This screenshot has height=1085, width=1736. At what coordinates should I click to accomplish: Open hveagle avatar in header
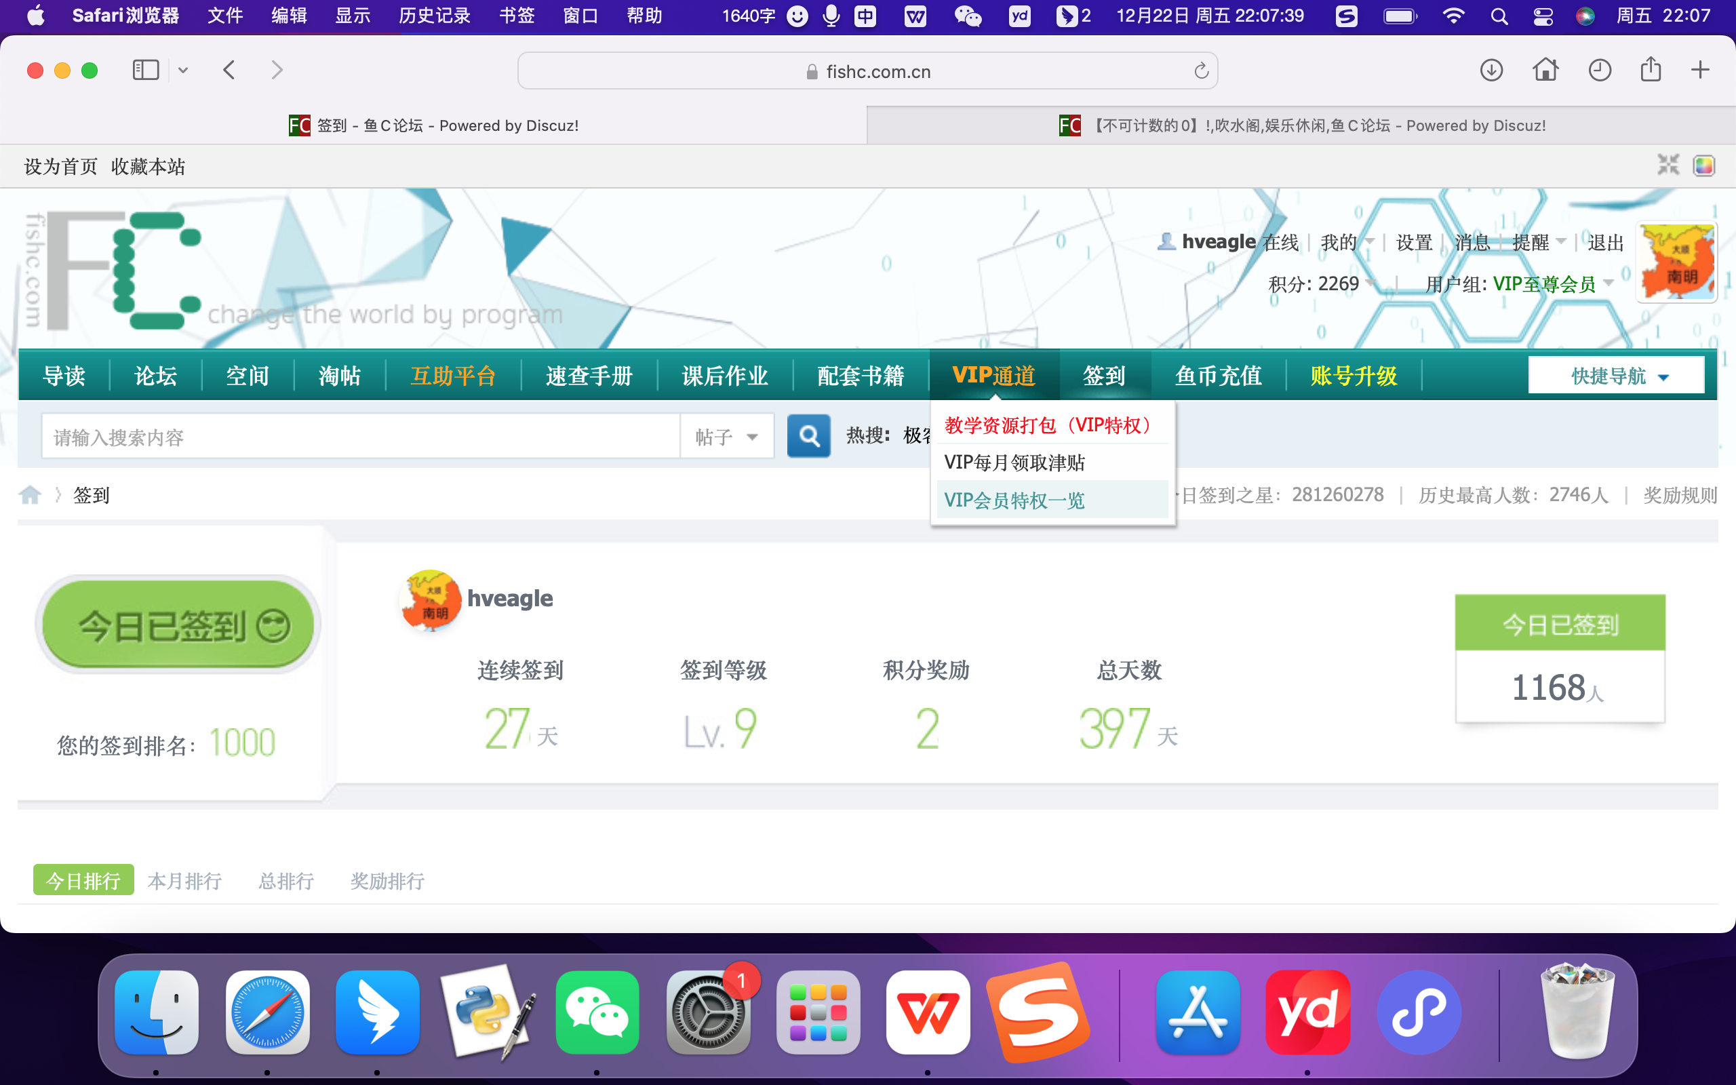(1677, 262)
